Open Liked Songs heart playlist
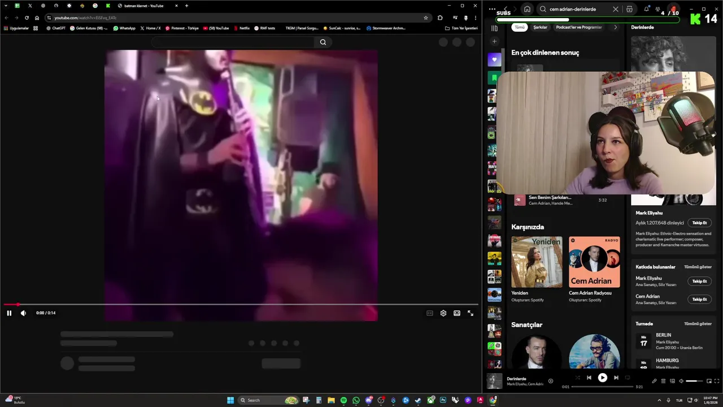Screen dimensions: 723x407 (x=494, y=59)
